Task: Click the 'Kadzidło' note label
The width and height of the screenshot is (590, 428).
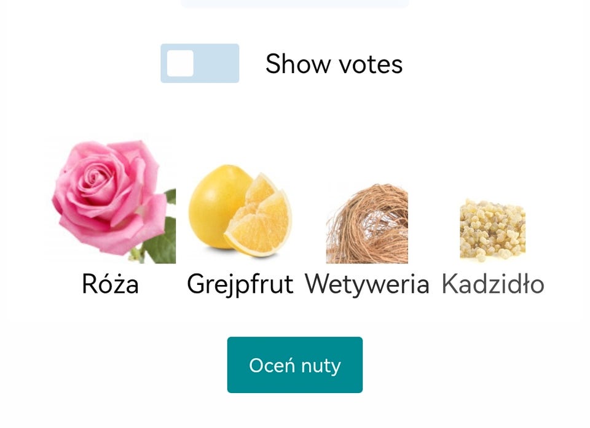Action: (493, 284)
